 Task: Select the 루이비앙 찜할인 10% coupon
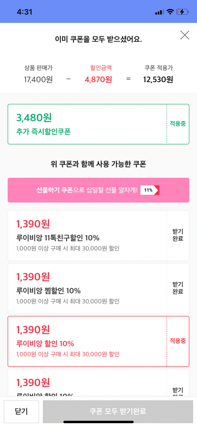86,288
